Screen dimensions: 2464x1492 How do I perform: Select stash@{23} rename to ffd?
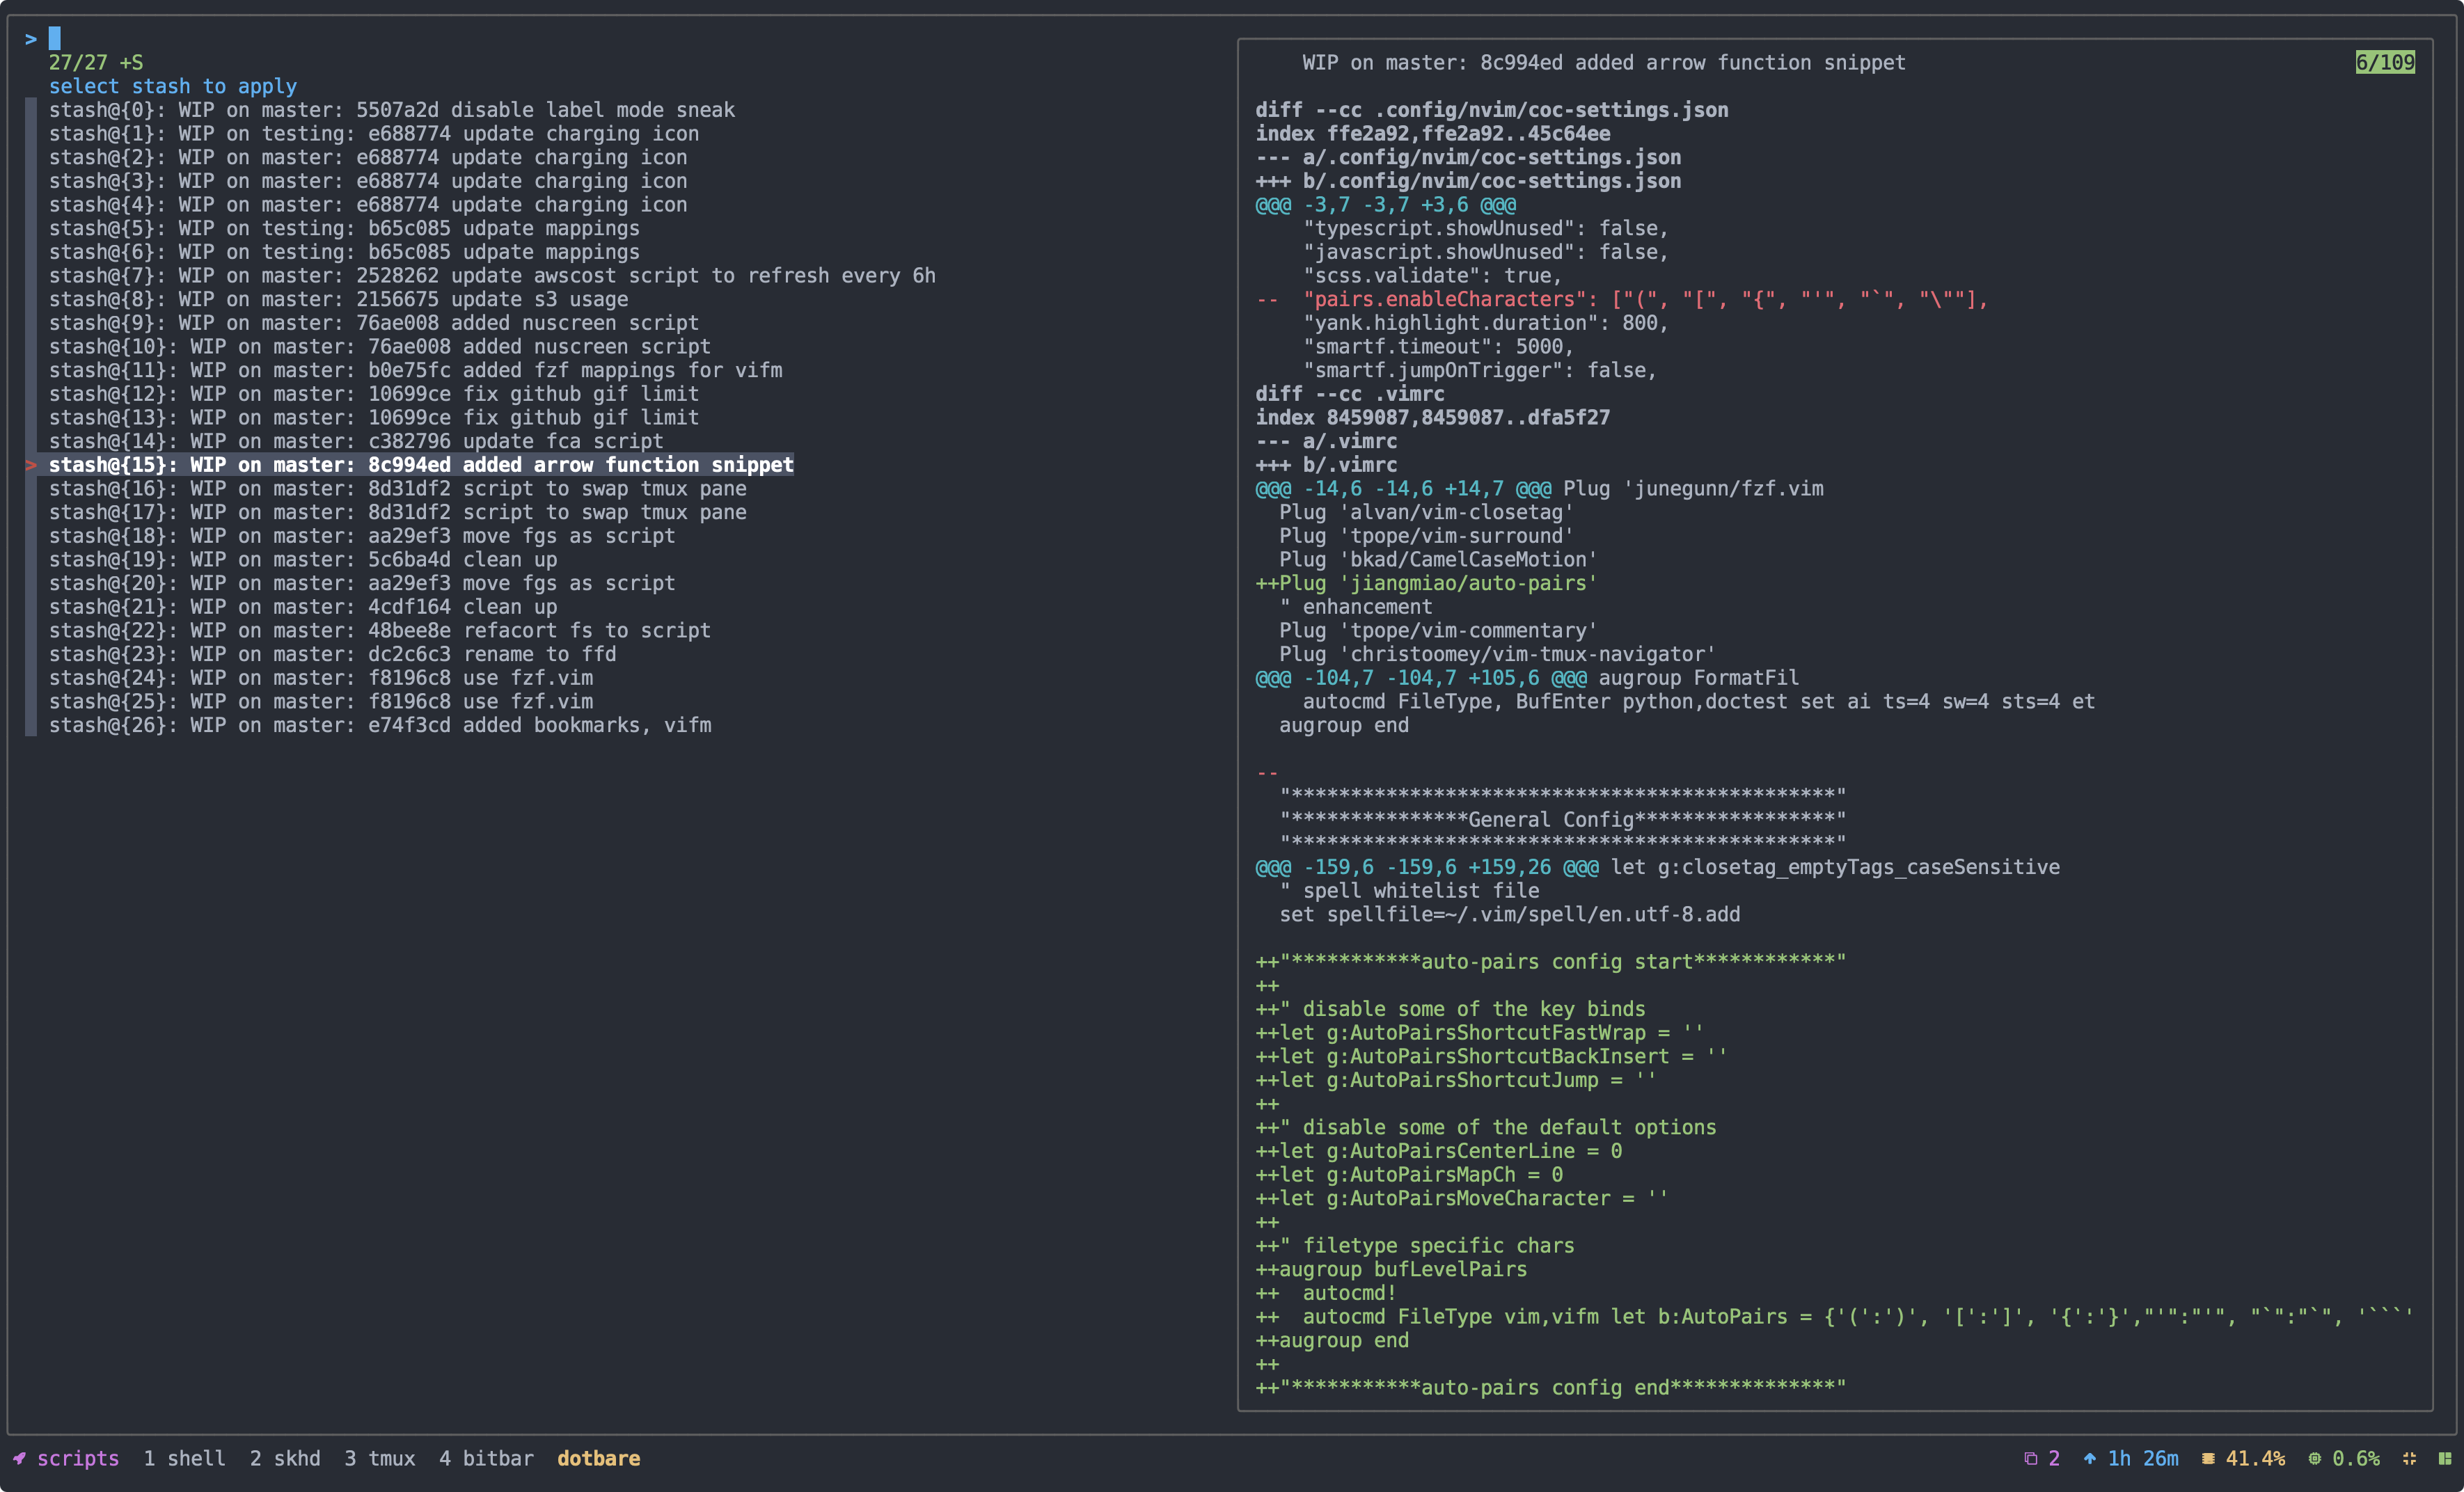[333, 654]
